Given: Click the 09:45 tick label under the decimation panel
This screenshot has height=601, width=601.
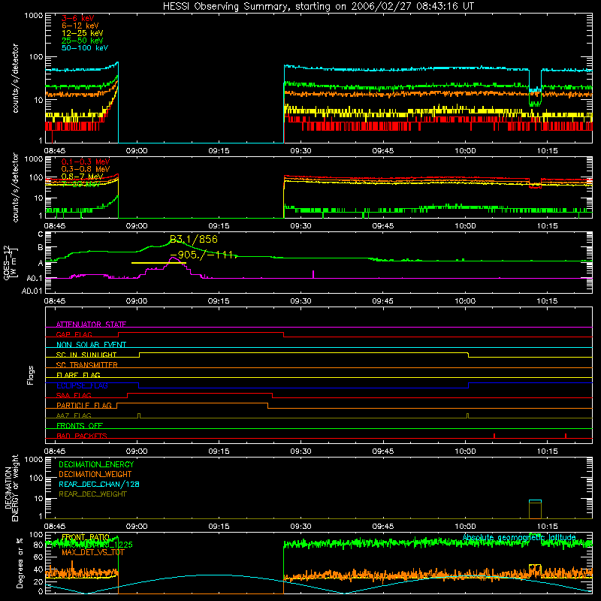Looking at the screenshot, I should 383,527.
